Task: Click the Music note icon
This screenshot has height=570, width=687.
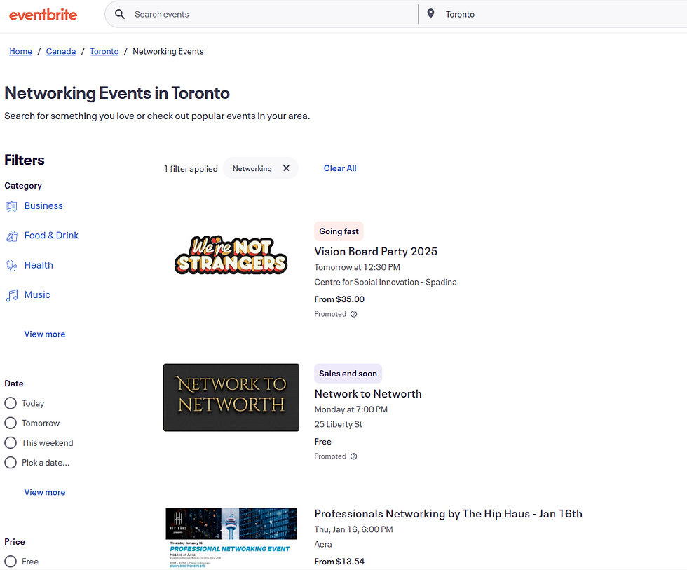Action: [12, 295]
